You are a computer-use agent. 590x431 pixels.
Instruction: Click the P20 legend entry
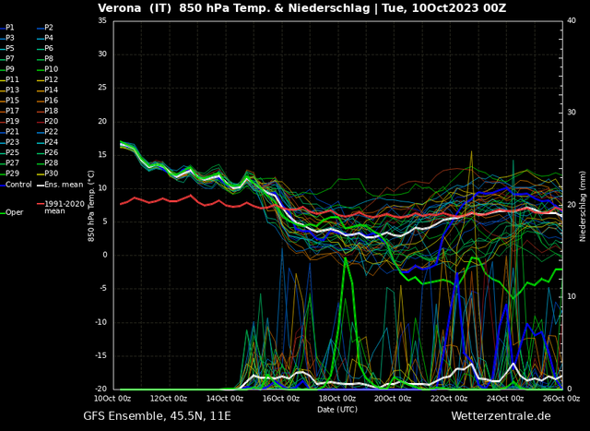(x=48, y=121)
